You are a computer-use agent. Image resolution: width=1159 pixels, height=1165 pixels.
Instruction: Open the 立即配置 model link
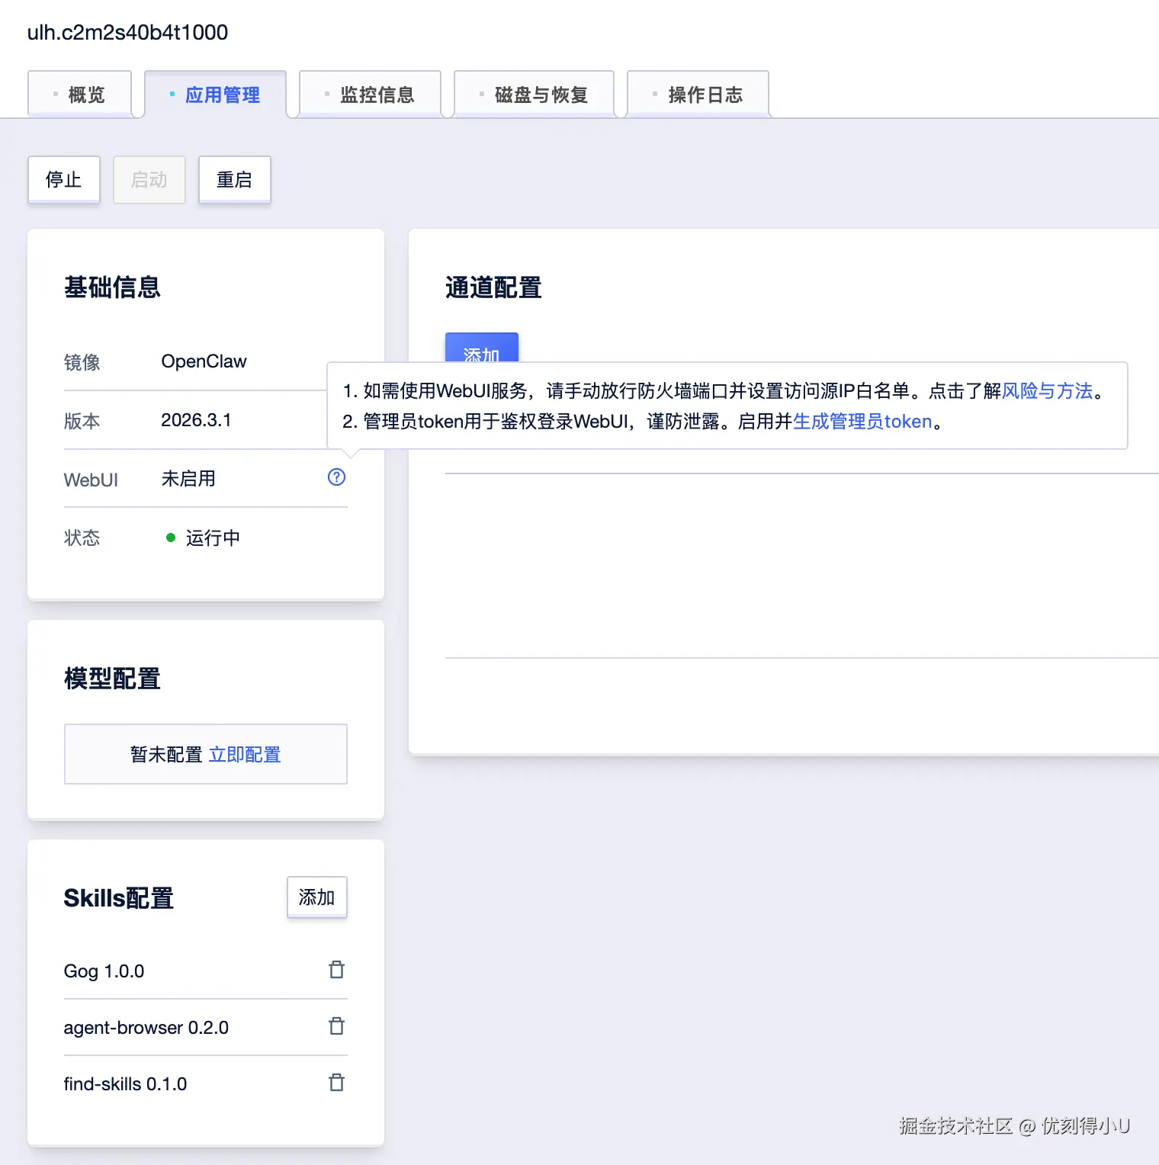pyautogui.click(x=245, y=755)
